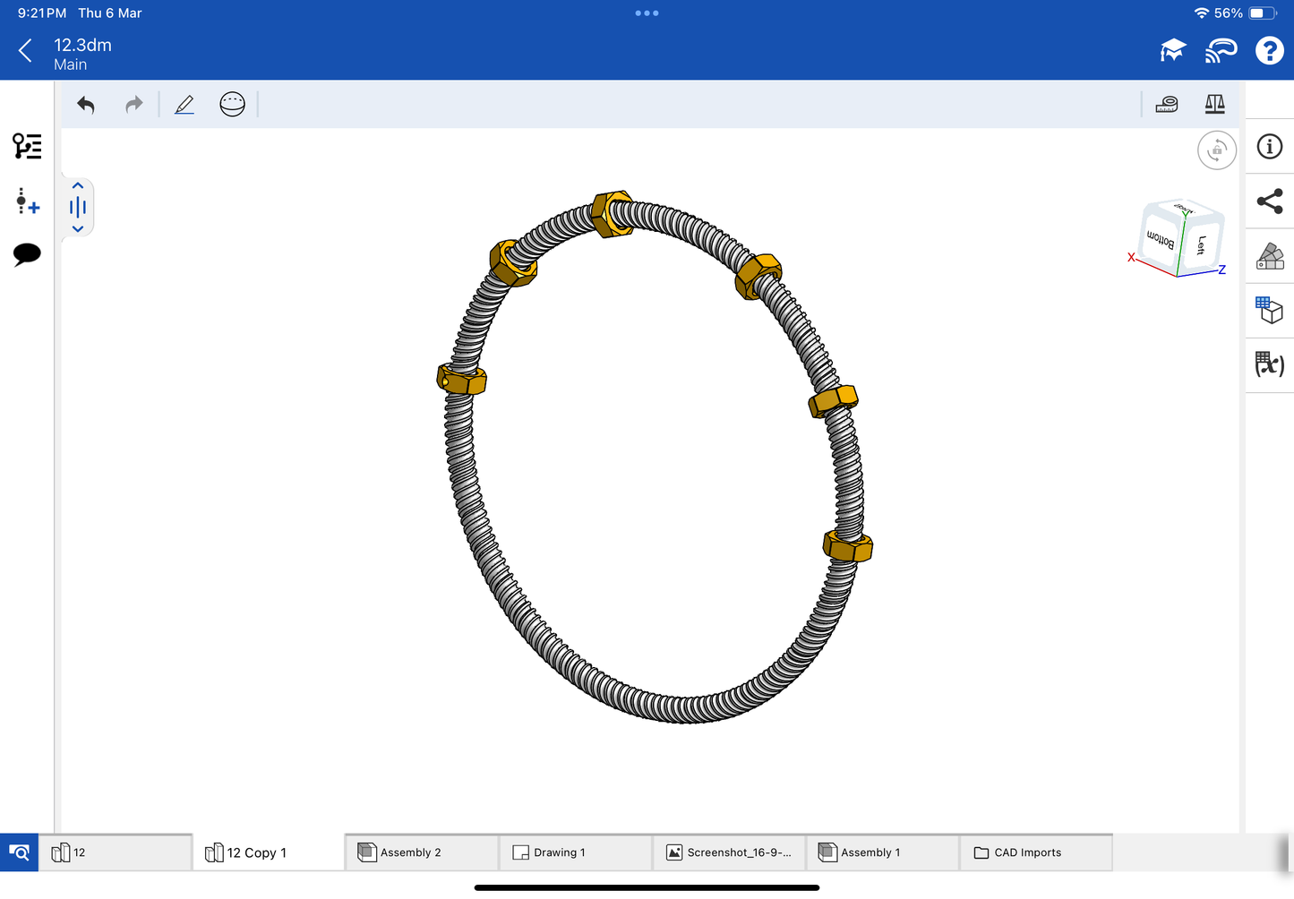Open the Learning Center graduation cap
Screen dimensions: 1294x899
(x=1172, y=51)
